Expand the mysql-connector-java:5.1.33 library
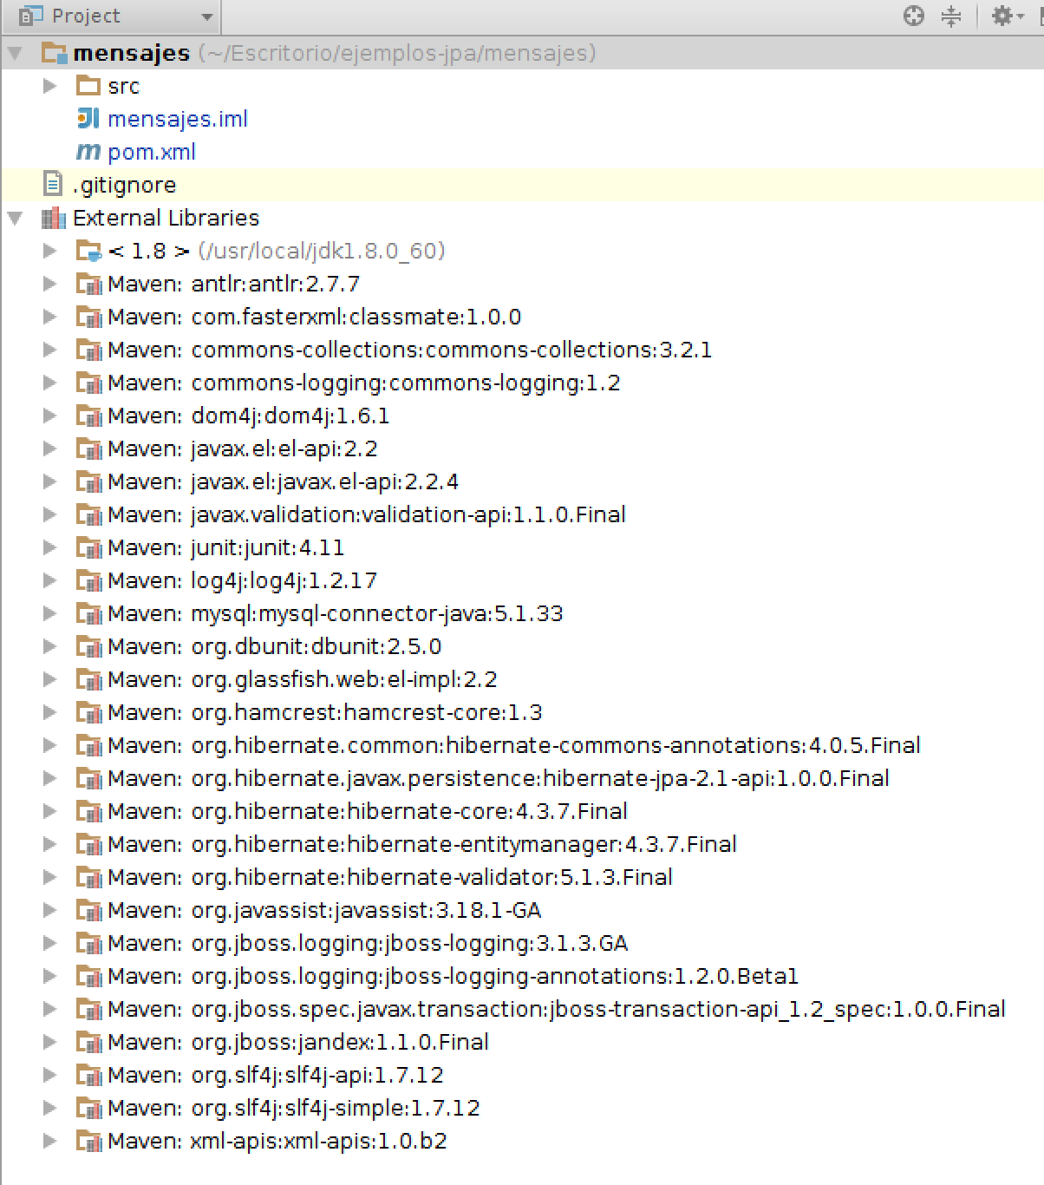 click(x=49, y=613)
